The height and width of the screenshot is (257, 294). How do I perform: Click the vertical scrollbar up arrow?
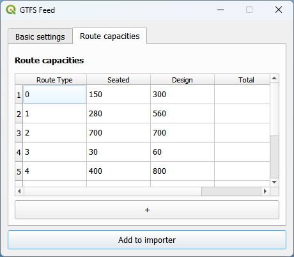(274, 79)
